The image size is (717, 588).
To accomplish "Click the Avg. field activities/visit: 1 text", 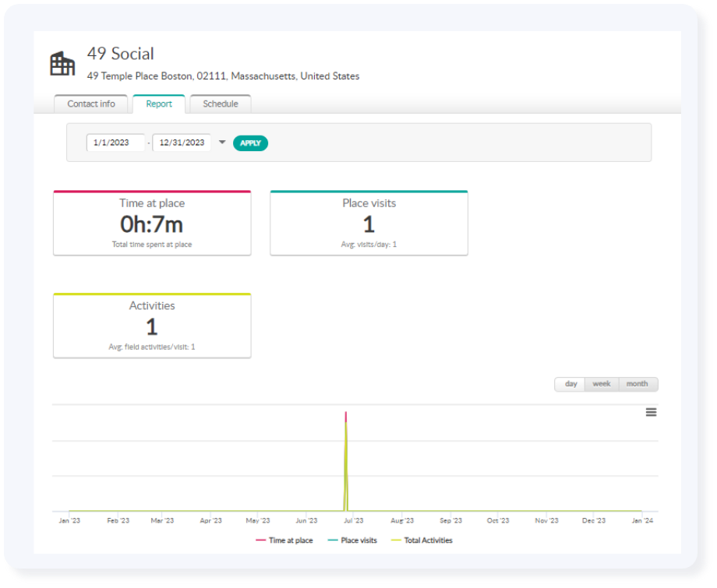I will [152, 347].
